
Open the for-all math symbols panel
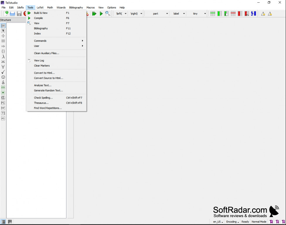3,67
